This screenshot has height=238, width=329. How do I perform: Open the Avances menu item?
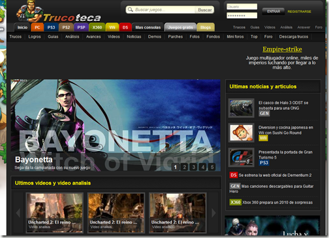(x=93, y=36)
